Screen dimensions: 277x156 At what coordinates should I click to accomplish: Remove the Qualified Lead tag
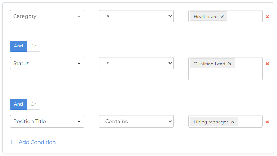tap(230, 64)
